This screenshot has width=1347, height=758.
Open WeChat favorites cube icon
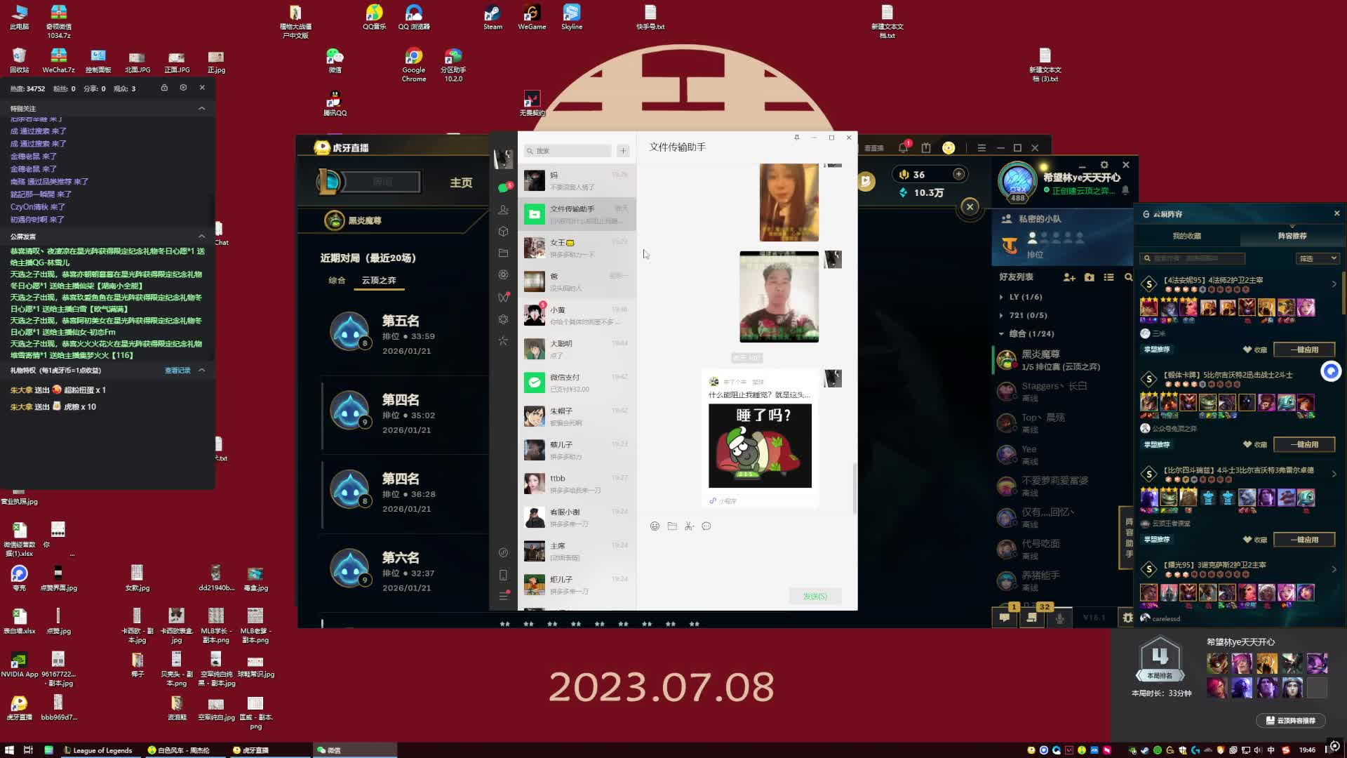point(503,232)
